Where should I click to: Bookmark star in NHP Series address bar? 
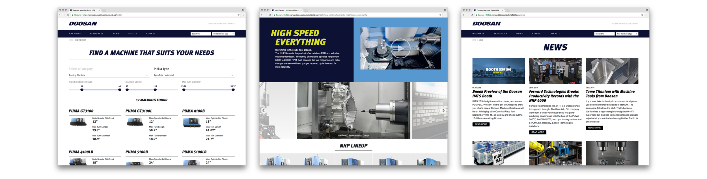(440, 15)
